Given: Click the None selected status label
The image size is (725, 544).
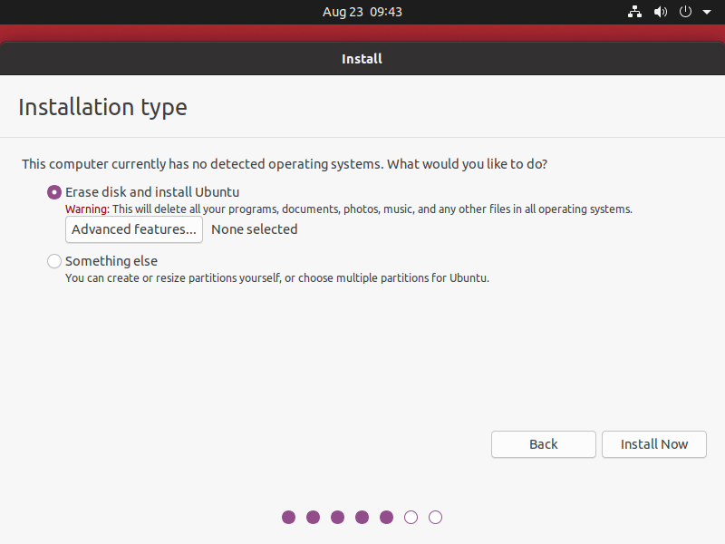Looking at the screenshot, I should [x=255, y=229].
